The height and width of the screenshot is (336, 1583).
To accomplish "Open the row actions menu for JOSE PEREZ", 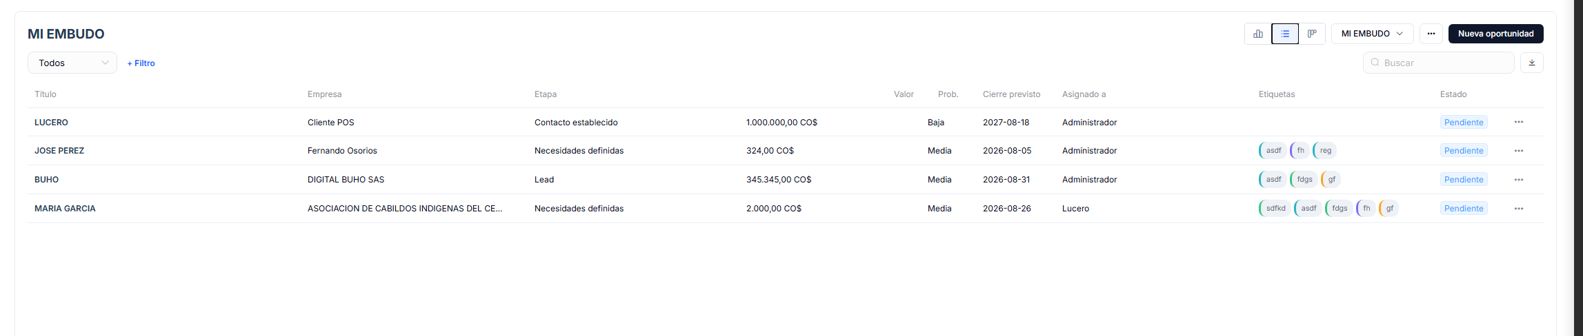I will click(x=1519, y=151).
